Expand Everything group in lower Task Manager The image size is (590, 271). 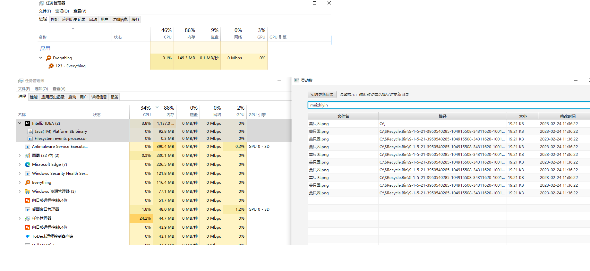[x=20, y=182]
